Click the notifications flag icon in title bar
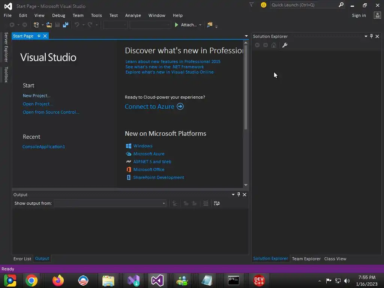Image resolution: width=384 pixels, height=288 pixels. (252, 4)
